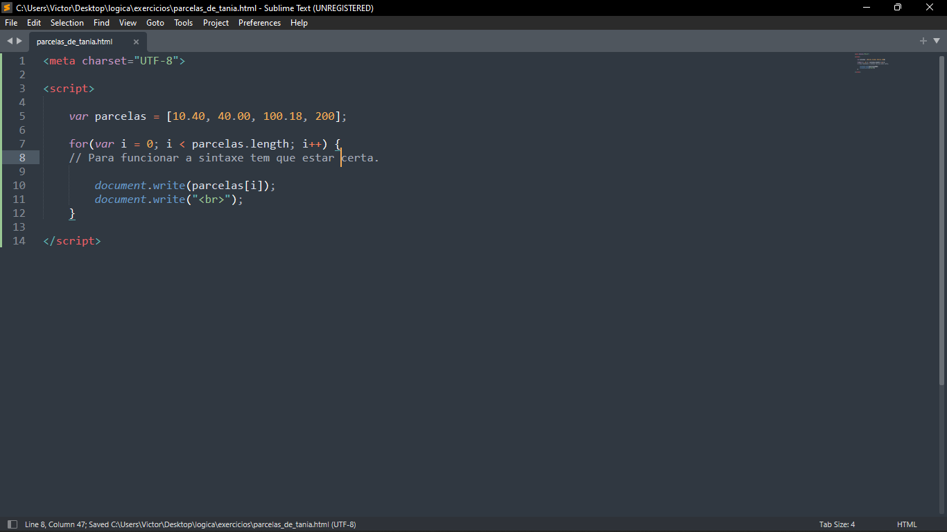Open the File menu

coord(11,23)
